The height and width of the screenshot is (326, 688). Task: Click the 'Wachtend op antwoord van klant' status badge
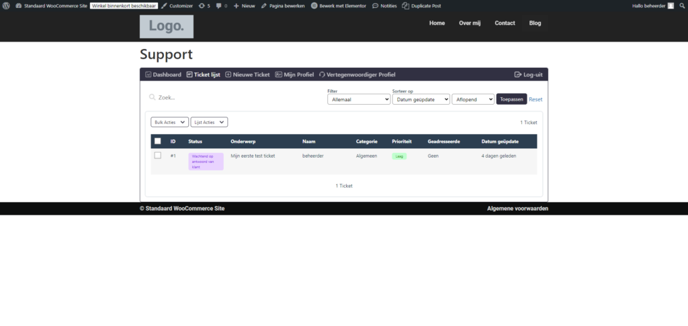(206, 162)
